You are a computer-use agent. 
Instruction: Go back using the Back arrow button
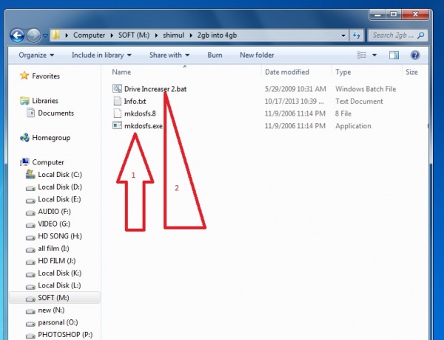pyautogui.click(x=17, y=36)
